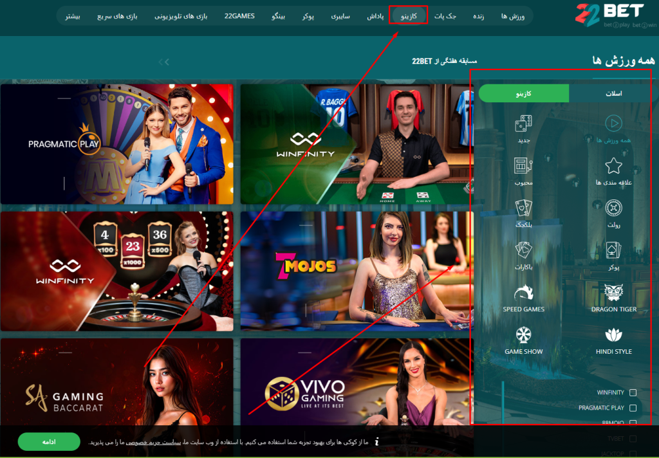
Task: Tick the PRAGMATIC PLAY provider checkbox
Action: (633, 408)
